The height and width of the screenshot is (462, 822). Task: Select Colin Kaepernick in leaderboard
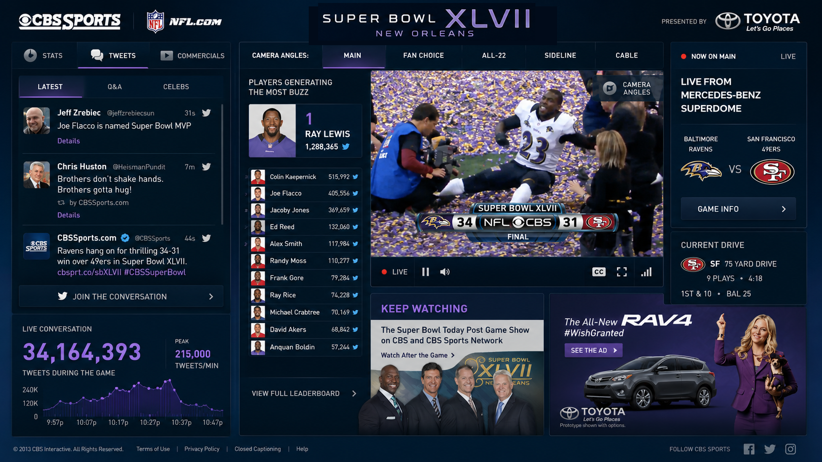(x=305, y=177)
